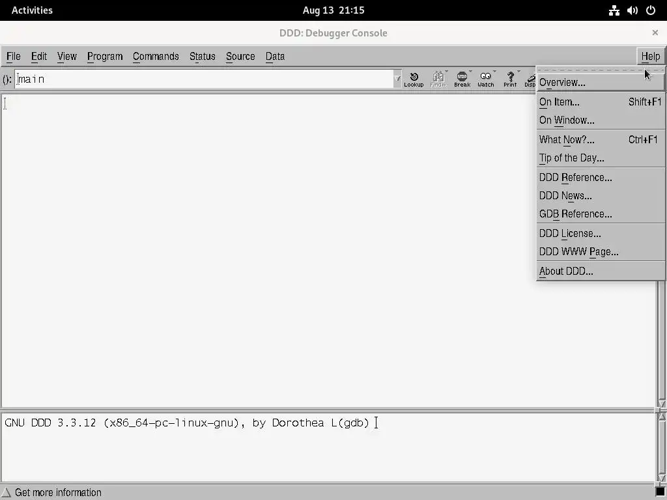Open the clock showing Aug 13 21:15

[x=333, y=10]
